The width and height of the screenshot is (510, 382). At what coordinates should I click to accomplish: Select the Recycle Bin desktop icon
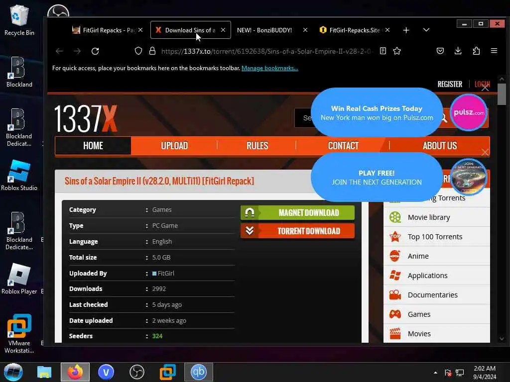point(19,20)
